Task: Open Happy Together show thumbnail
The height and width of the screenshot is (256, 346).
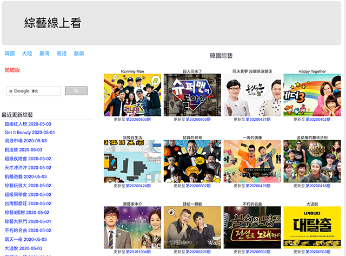Action: click(x=312, y=95)
